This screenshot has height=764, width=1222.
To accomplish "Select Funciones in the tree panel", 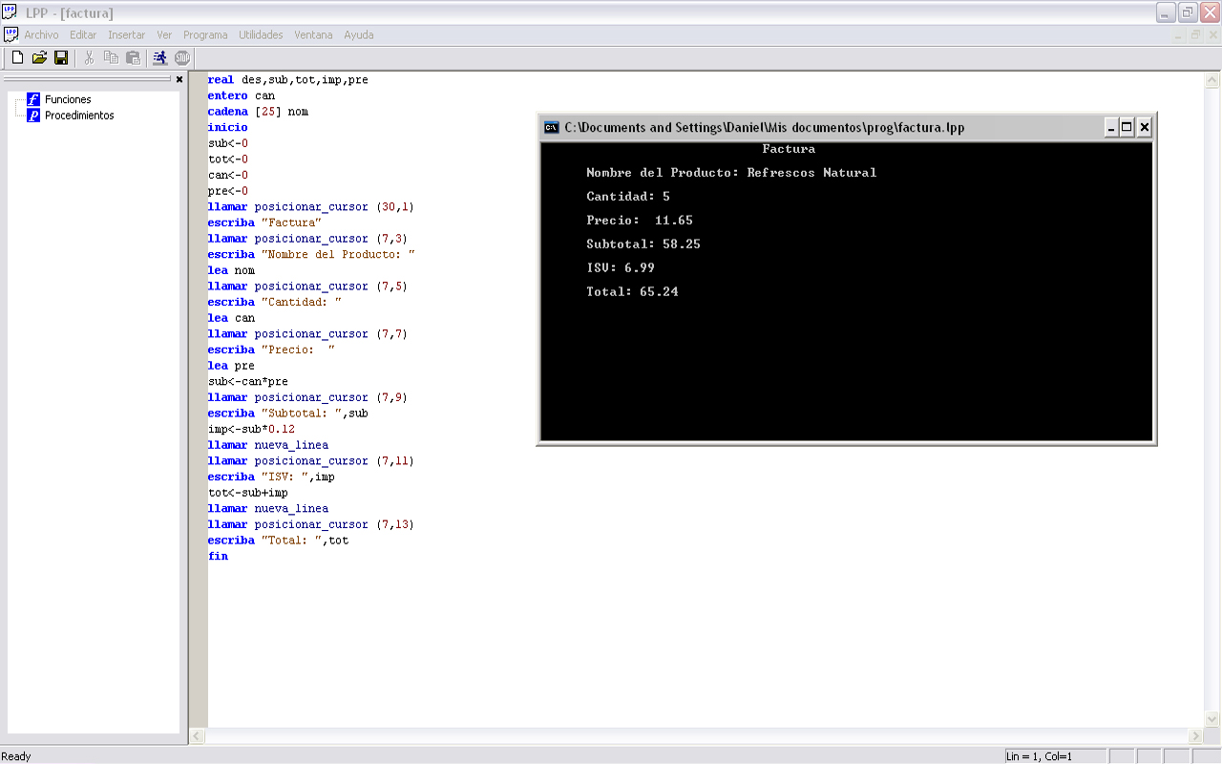I will tap(68, 99).
